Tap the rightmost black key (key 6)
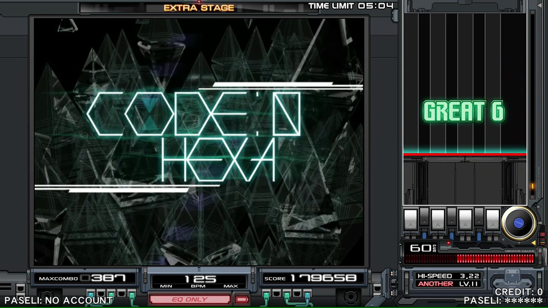The image size is (548, 308). point(478,217)
